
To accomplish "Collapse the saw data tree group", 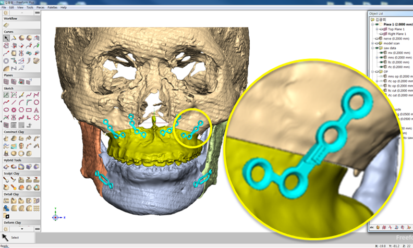I will click(x=372, y=47).
